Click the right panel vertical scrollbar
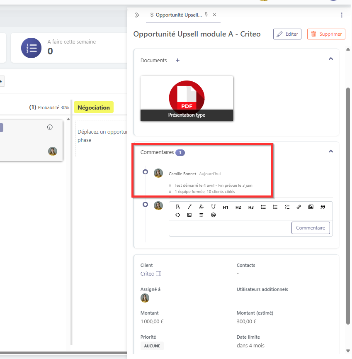This screenshot has width=352, height=359. 348,206
